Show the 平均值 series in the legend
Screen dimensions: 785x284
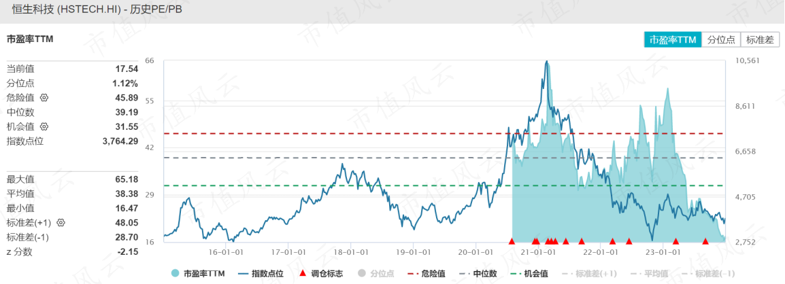649,274
